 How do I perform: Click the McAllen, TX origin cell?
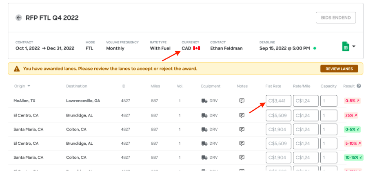pyautogui.click(x=24, y=101)
